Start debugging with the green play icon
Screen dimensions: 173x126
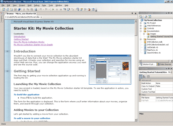53,9
